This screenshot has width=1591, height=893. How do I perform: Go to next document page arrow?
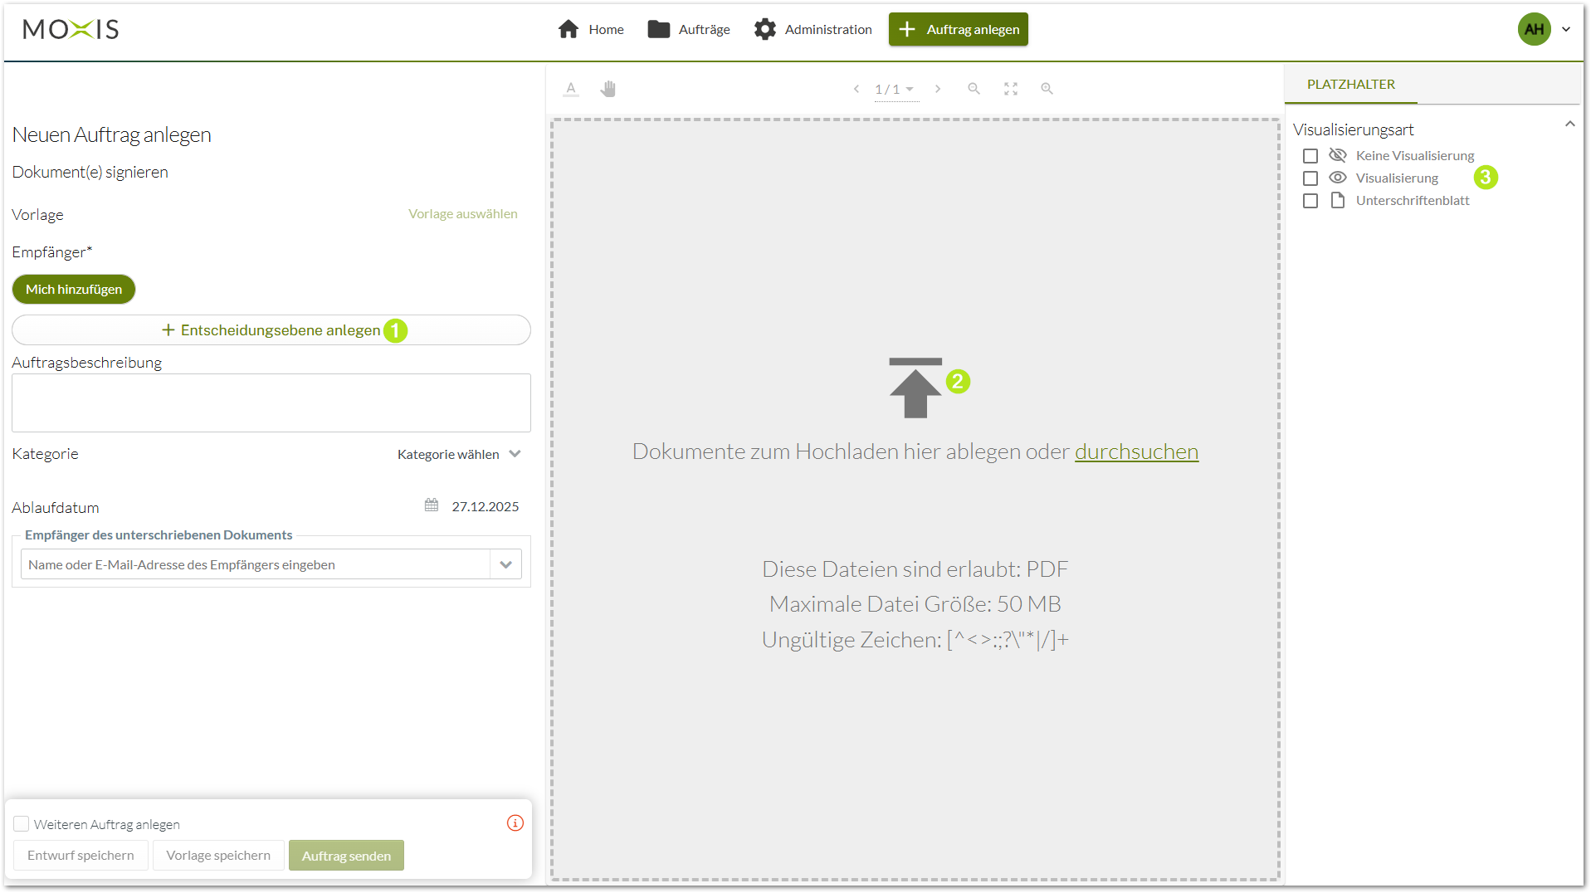pyautogui.click(x=938, y=89)
